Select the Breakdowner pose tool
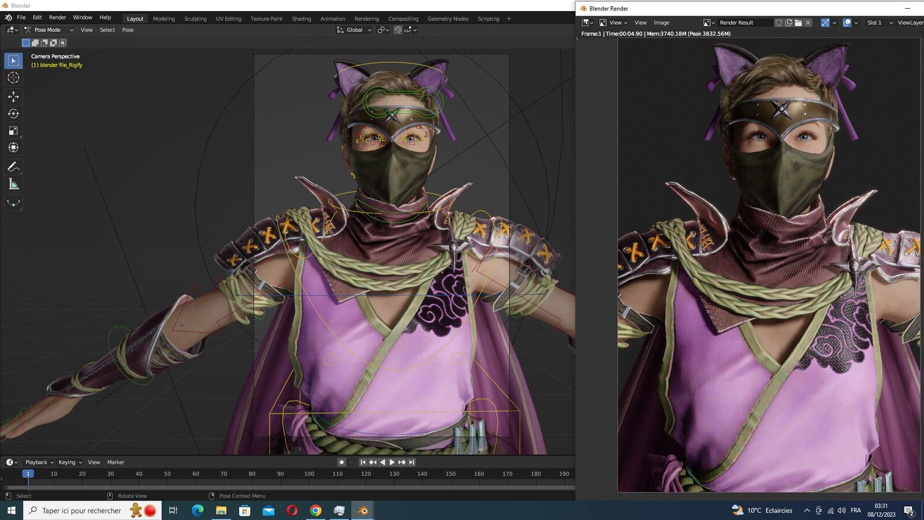The width and height of the screenshot is (924, 520). point(13,203)
